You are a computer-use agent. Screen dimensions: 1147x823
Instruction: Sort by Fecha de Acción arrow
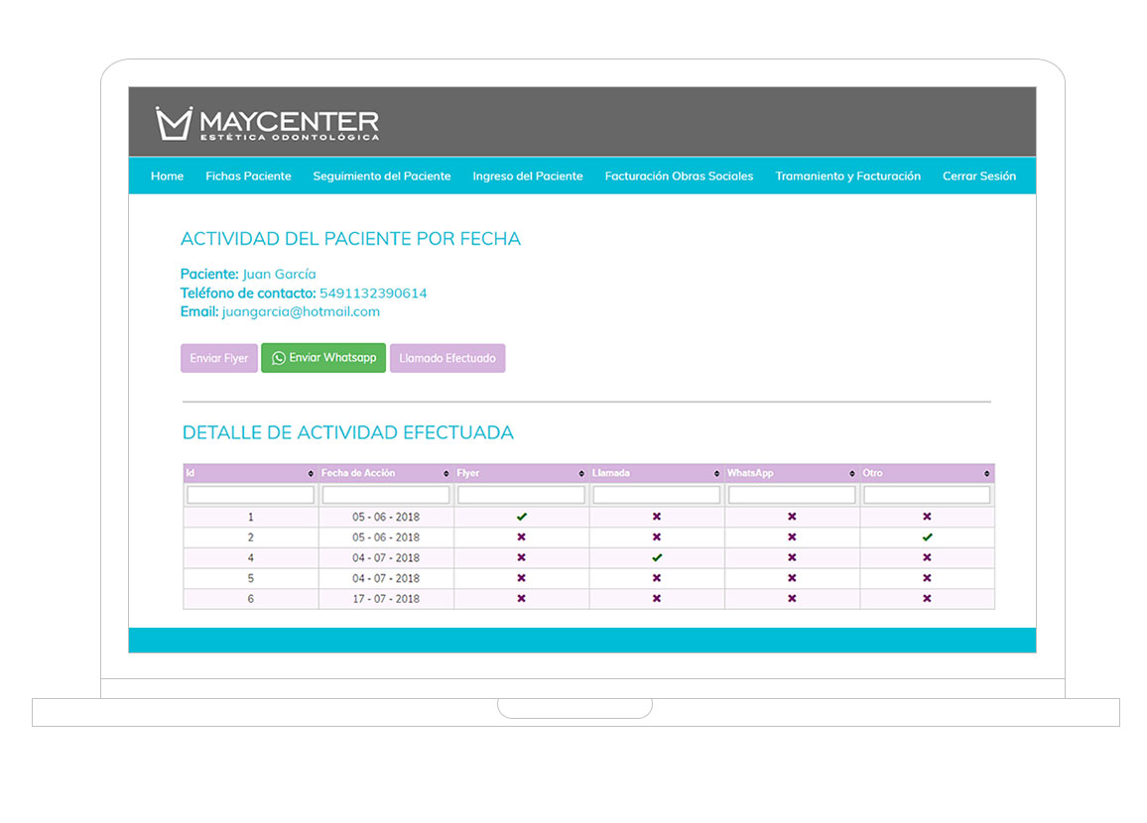446,474
